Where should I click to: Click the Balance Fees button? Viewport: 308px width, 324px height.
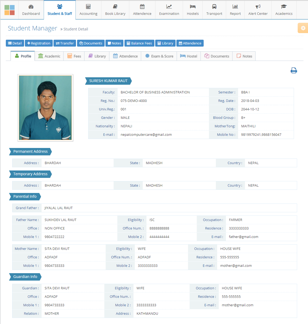[x=139, y=43]
